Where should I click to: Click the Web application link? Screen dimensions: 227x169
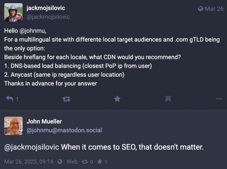[x=72, y=162]
